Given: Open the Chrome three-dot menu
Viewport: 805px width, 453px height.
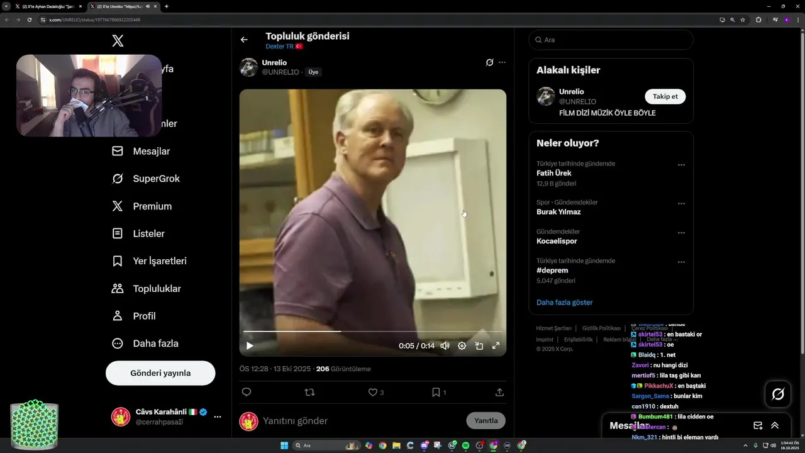Looking at the screenshot, I should pyautogui.click(x=797, y=20).
